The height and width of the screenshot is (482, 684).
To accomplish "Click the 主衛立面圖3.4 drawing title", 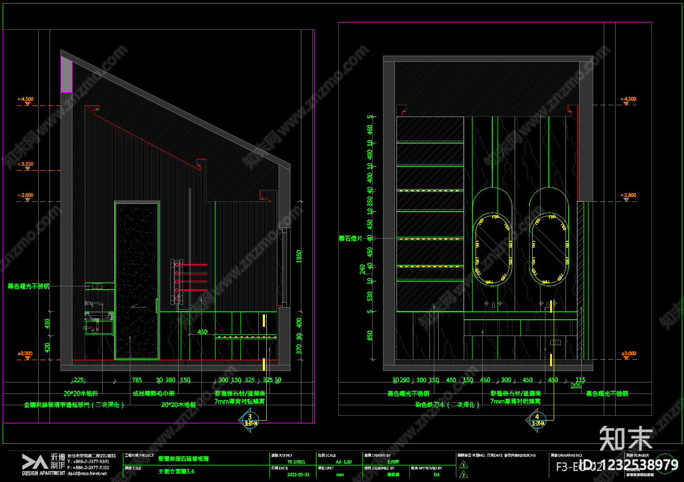I will (176, 471).
